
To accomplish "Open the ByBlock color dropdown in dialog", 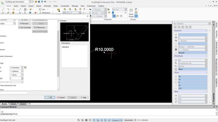I will point(22,71).
